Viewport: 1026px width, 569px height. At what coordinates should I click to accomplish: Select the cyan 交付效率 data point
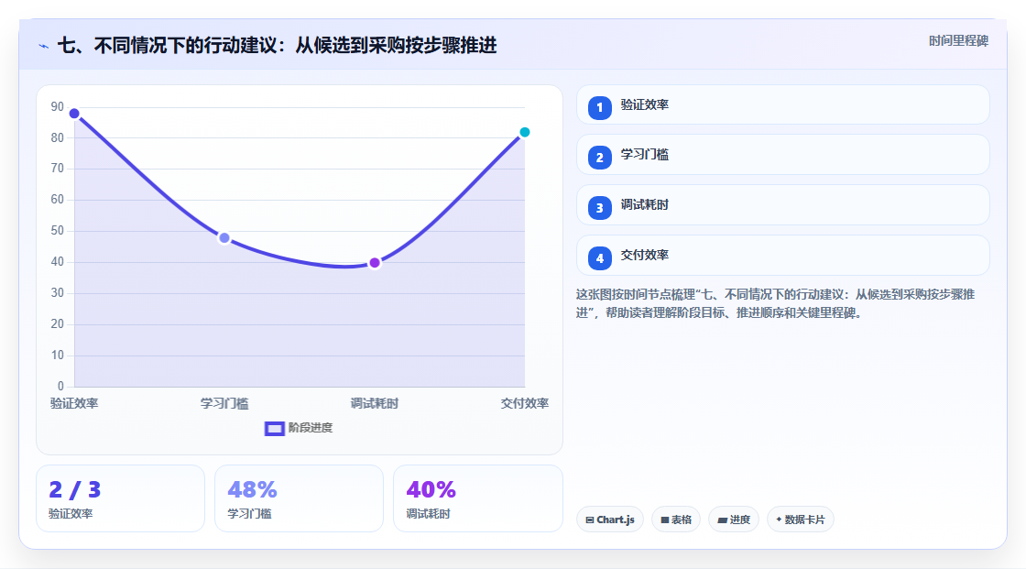(525, 132)
